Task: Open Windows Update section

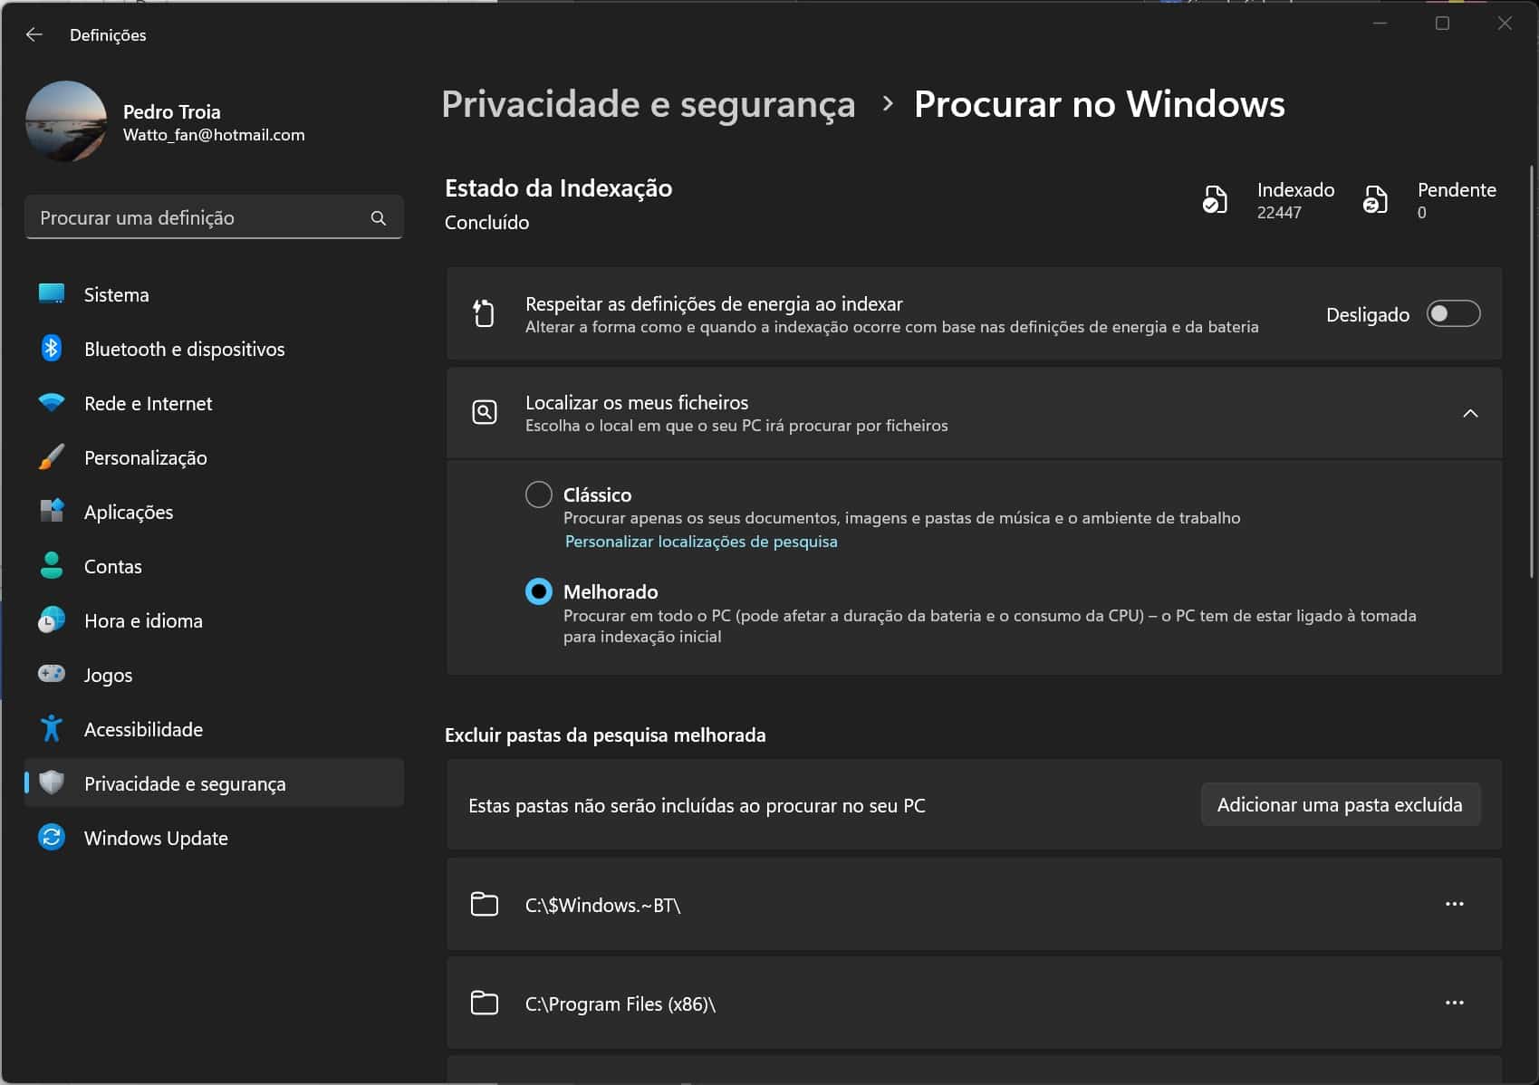Action: 155,839
